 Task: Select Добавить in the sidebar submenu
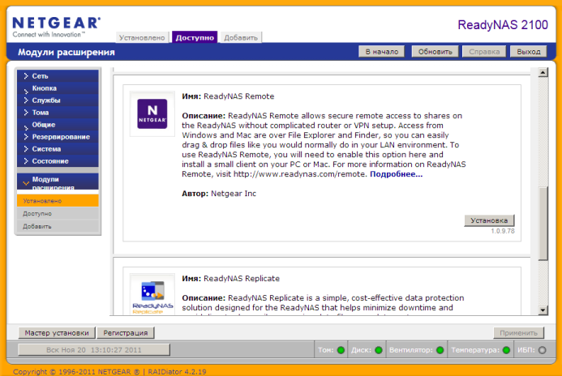tap(58, 226)
